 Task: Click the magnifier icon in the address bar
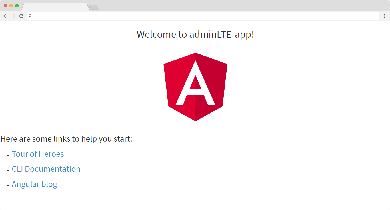(x=31, y=16)
